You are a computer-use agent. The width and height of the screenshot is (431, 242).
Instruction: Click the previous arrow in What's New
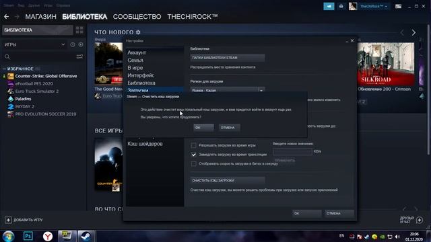(x=402, y=33)
